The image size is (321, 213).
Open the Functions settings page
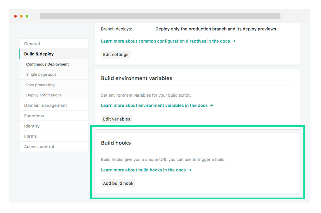click(33, 115)
